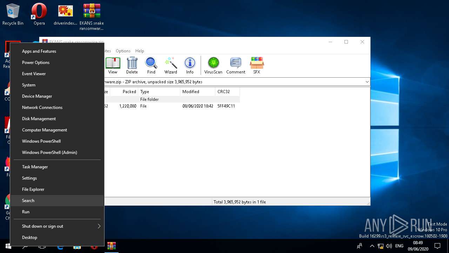The image size is (449, 253).
Task: Launch the Wizard wand tool
Action: 171,65
